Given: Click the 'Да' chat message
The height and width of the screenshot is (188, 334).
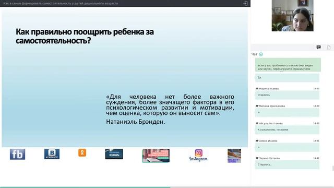Looking at the screenshot, I should click(287, 78).
